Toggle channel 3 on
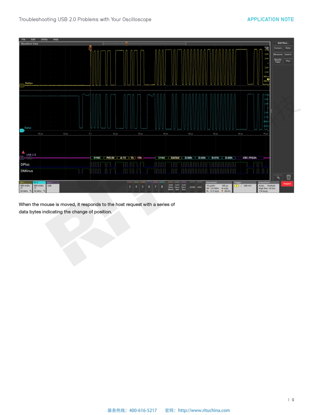The width and height of the screenshot is (320, 415). [x=130, y=187]
